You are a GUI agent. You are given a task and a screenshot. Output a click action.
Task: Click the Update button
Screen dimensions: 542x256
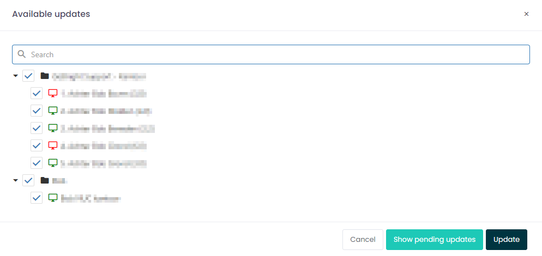pos(507,240)
